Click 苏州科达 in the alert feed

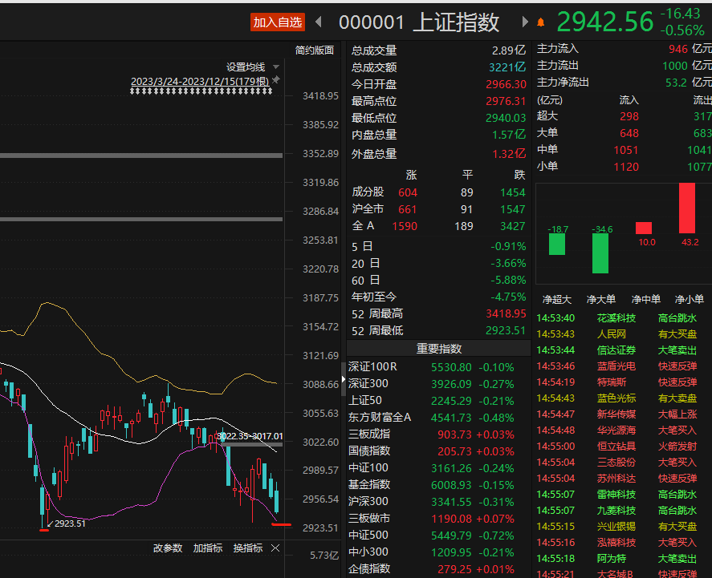pos(616,479)
